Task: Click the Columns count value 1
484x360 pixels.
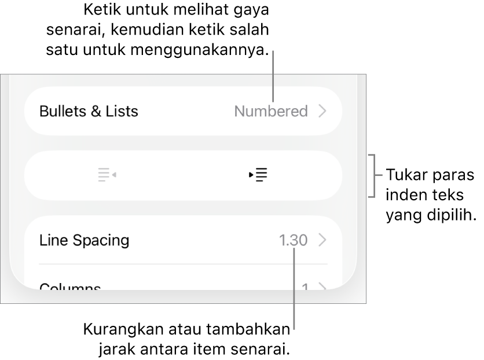Action: [x=305, y=286]
